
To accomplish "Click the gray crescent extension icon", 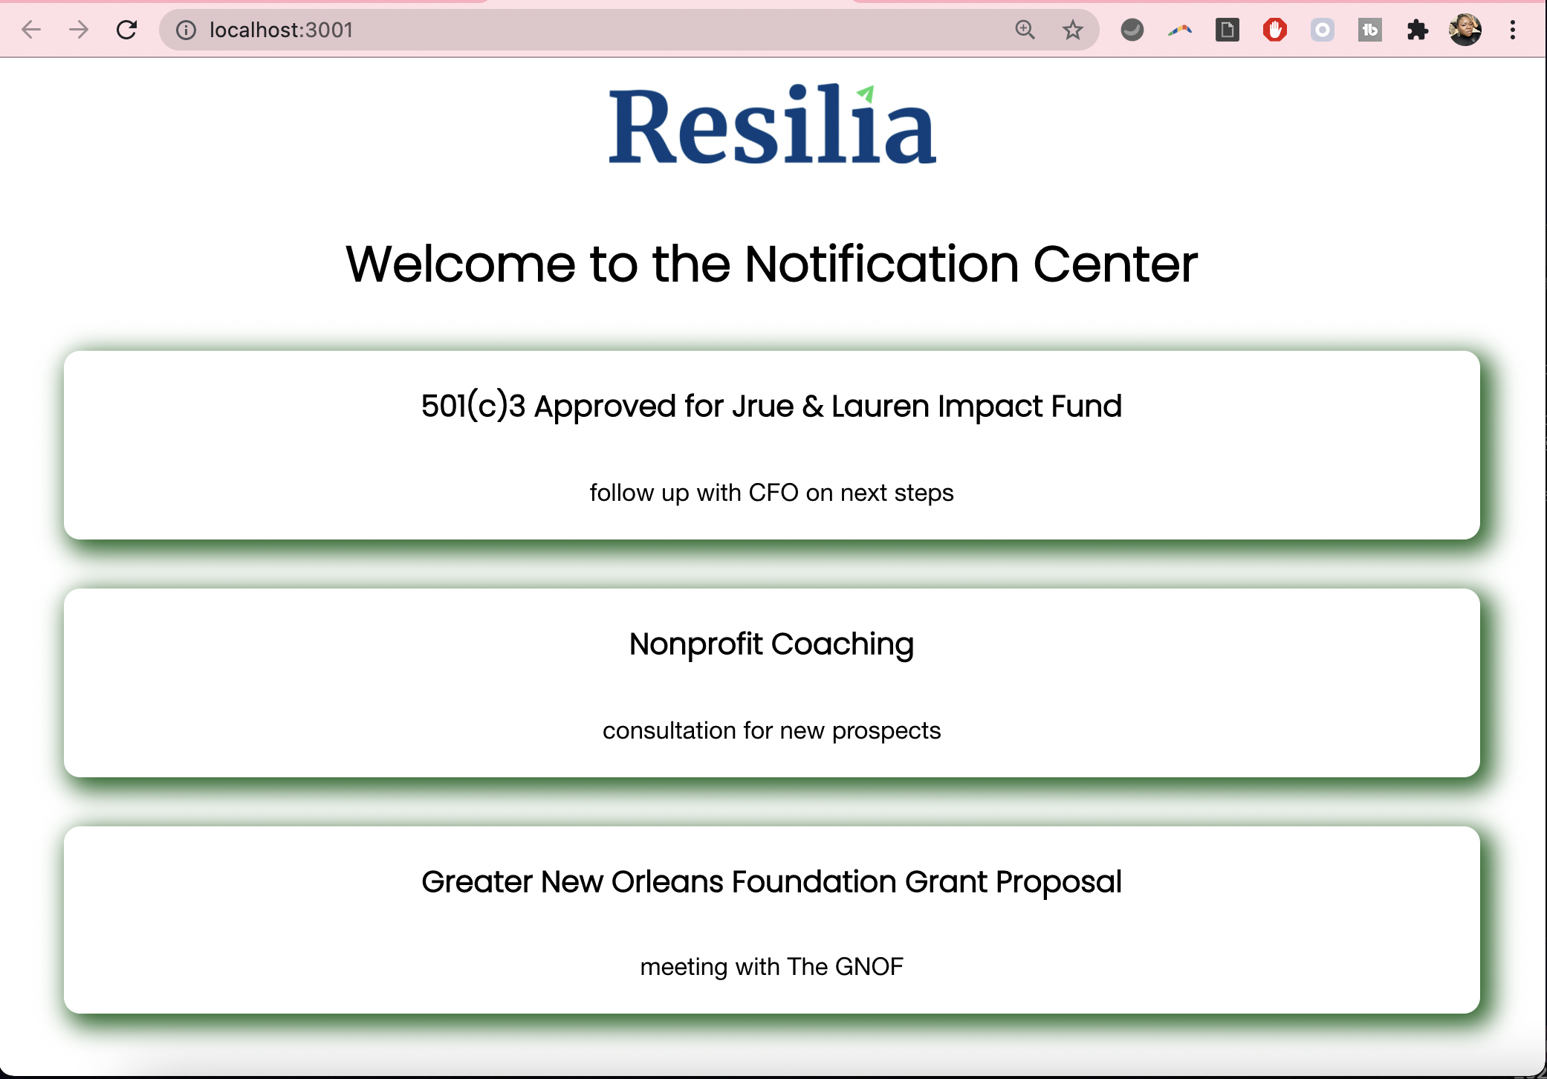I will pyautogui.click(x=1132, y=30).
